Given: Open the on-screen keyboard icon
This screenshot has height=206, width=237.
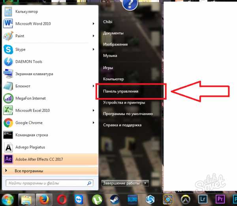Looking at the screenshot, I should tap(8, 74).
